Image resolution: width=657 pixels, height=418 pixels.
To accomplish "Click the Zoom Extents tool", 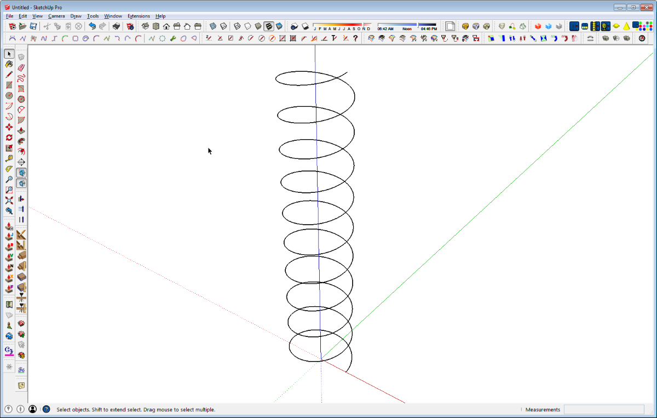I will pyautogui.click(x=9, y=200).
